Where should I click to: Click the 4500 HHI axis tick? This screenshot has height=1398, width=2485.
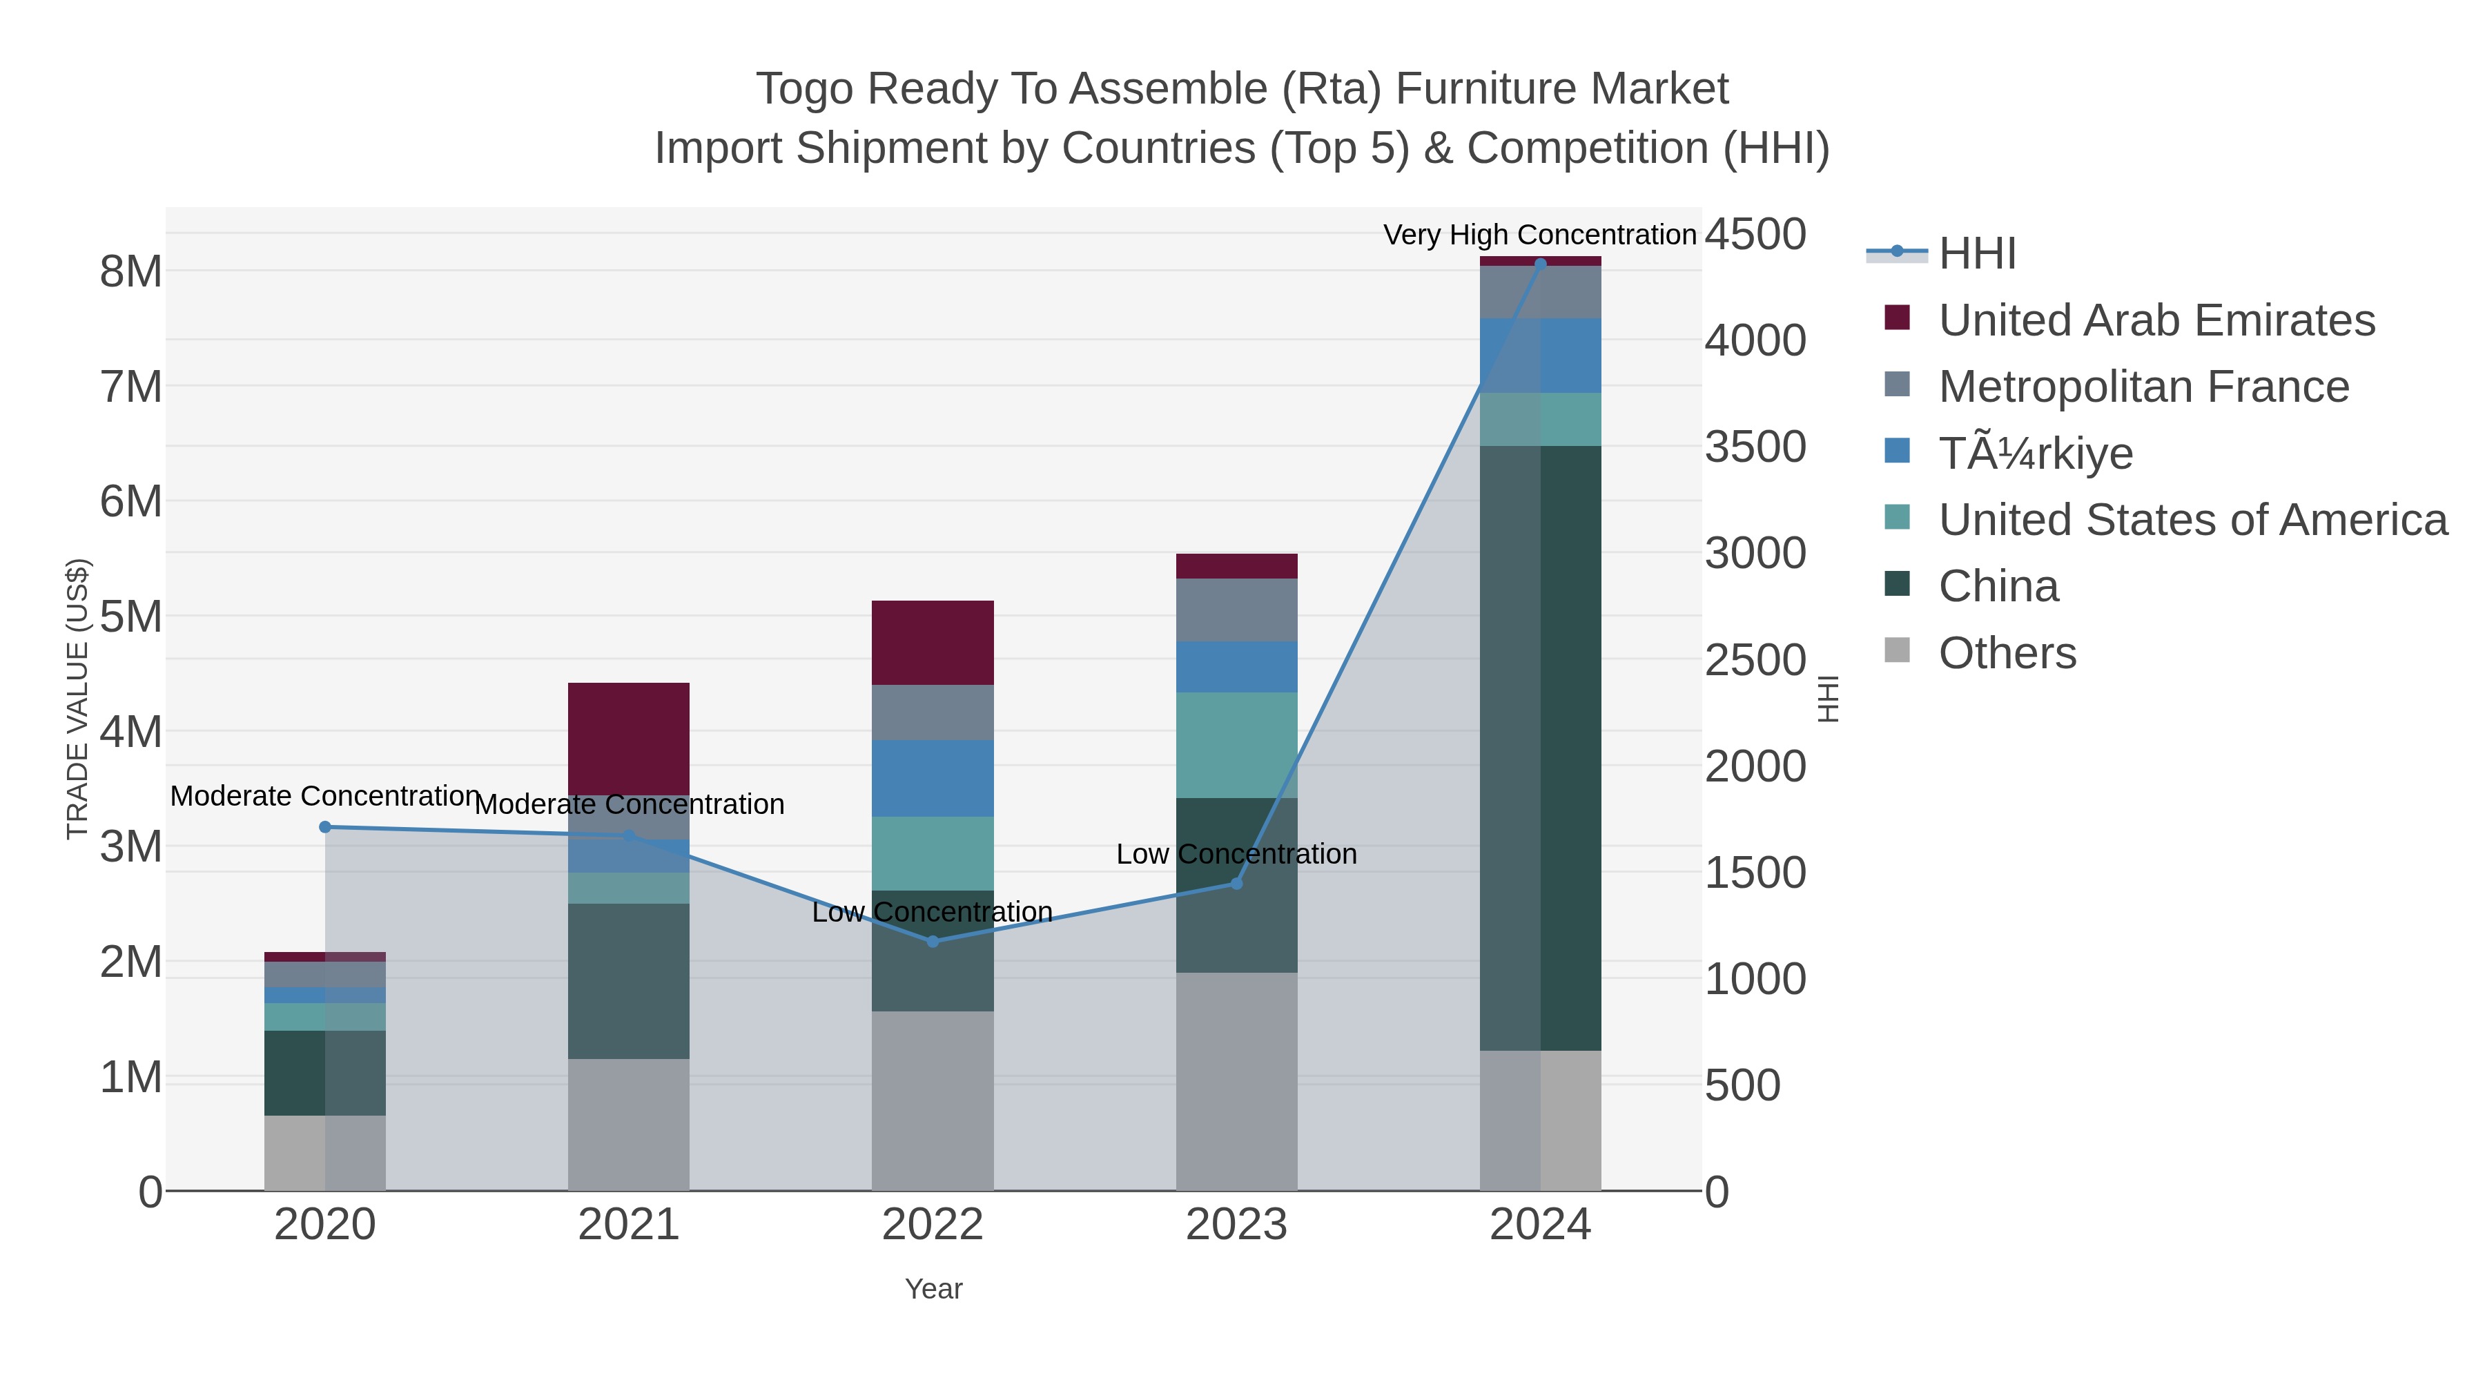point(1755,233)
